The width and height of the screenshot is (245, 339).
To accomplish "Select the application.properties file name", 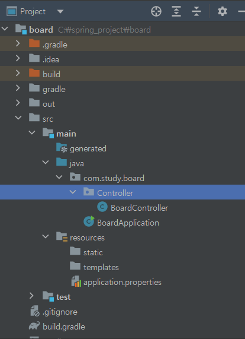I will point(122,283).
